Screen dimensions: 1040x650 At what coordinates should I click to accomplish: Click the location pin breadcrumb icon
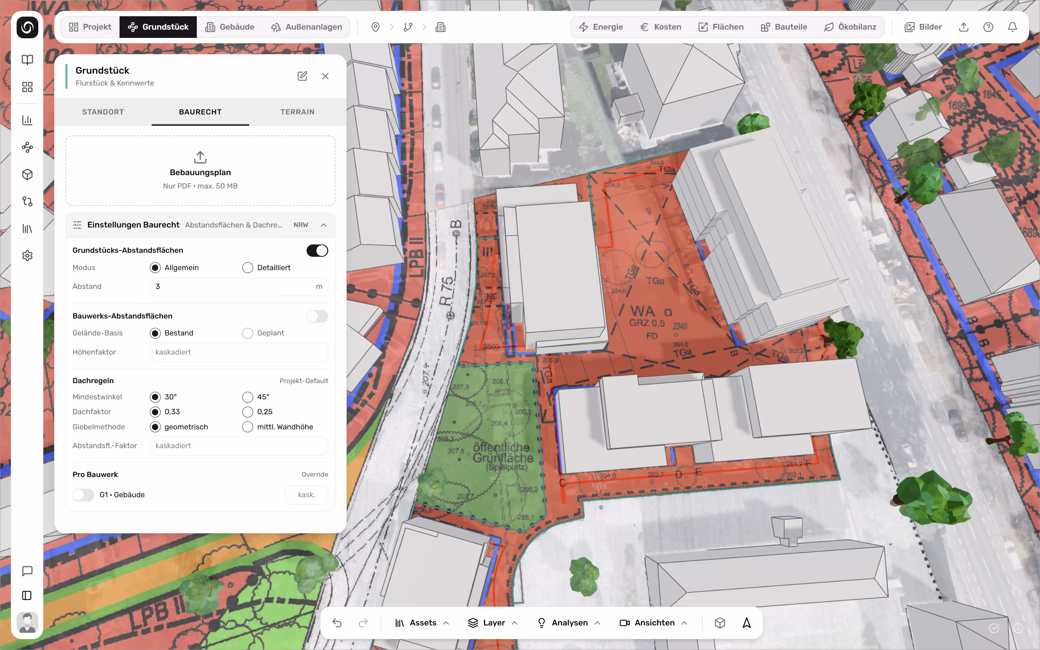tap(375, 27)
